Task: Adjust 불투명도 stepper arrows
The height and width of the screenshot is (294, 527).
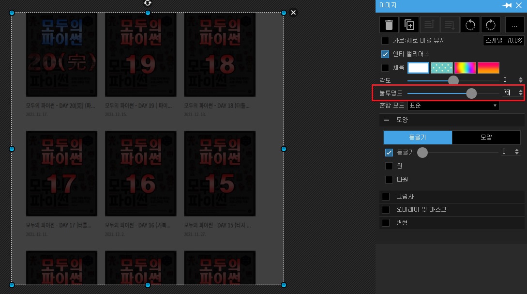Action: point(521,93)
